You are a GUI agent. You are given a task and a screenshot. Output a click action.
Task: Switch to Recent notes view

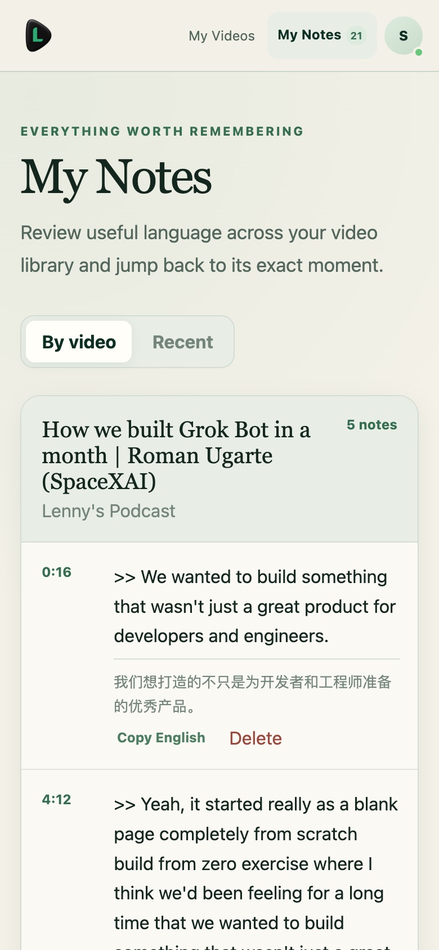182,342
